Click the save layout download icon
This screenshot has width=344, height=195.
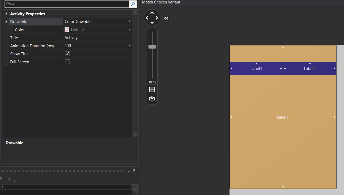point(152,98)
